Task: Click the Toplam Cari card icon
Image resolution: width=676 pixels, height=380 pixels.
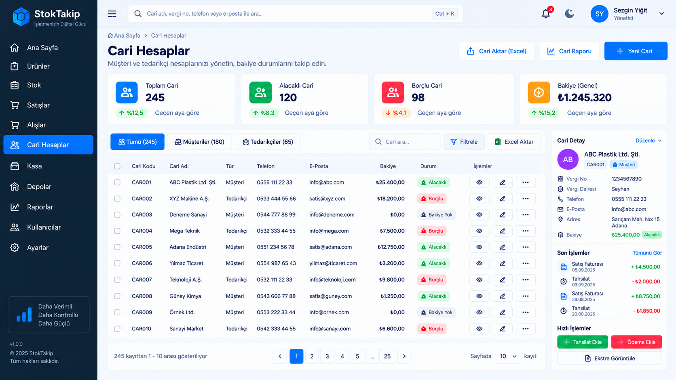Action: pos(127,92)
